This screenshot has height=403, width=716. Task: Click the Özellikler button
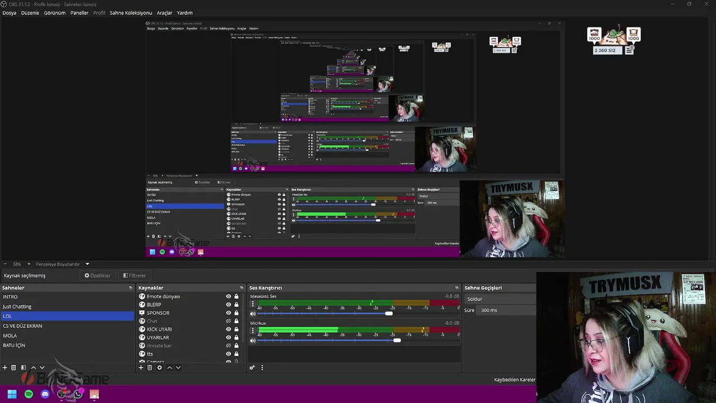tap(97, 275)
